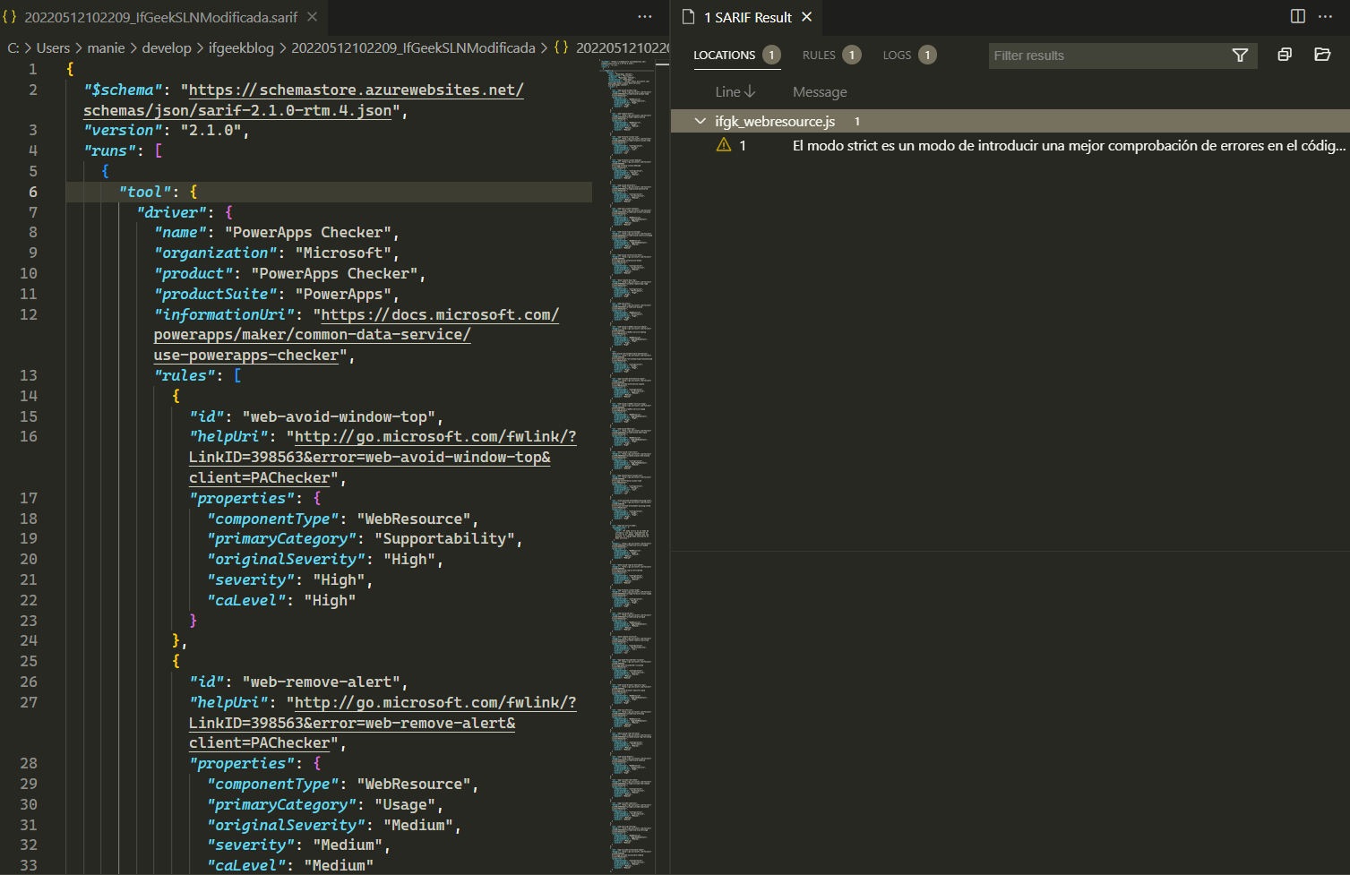
Task: Close the 1 SARIF Result tab
Action: (806, 17)
